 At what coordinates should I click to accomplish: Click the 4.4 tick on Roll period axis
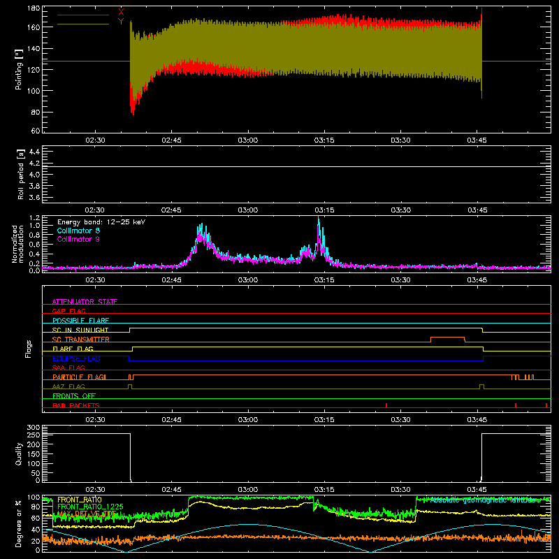pyautogui.click(x=34, y=152)
